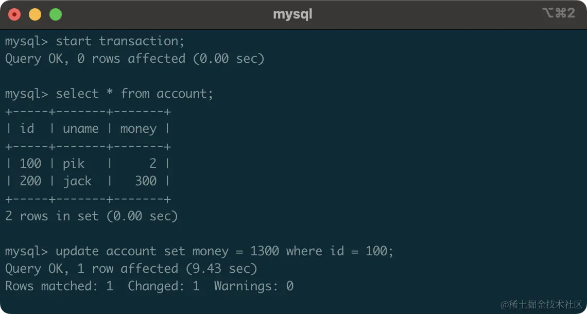This screenshot has height=314, width=587.
Task: Click the id value 100 cell
Action: 30,164
